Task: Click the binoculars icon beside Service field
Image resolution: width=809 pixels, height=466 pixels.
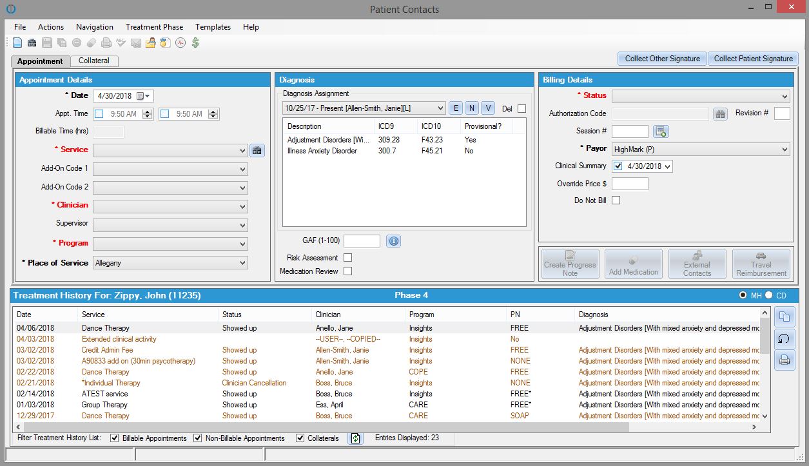Action: (x=257, y=150)
